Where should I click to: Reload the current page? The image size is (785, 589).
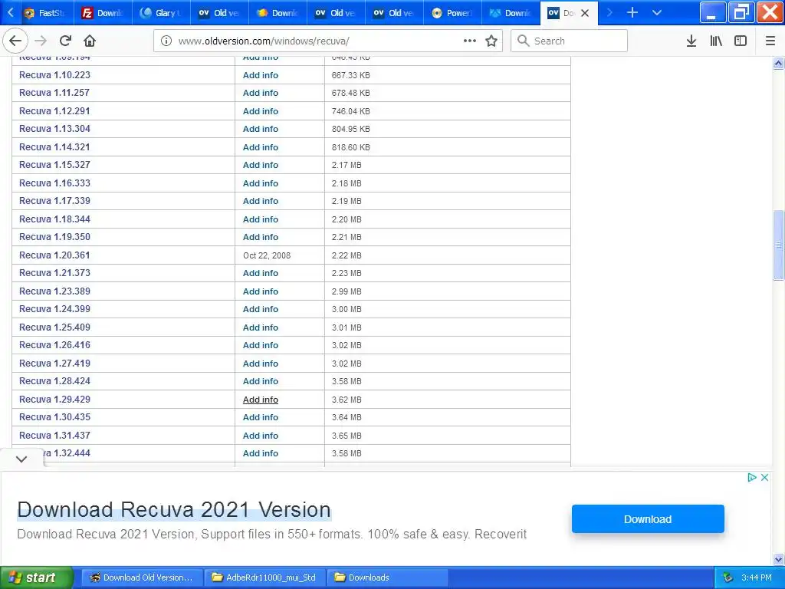point(66,41)
